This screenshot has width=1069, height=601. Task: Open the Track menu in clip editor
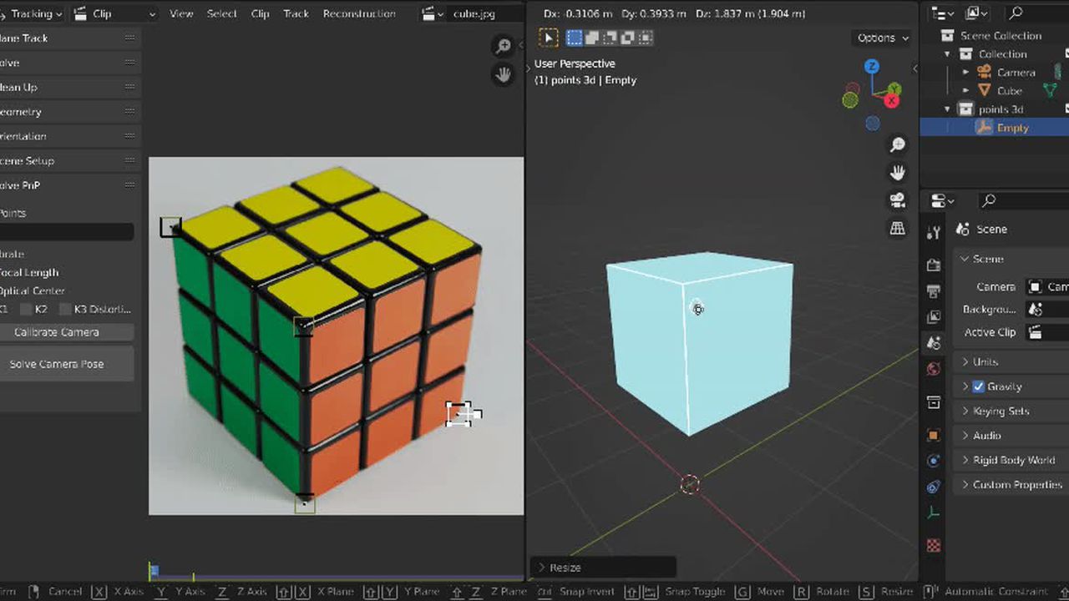click(x=296, y=13)
